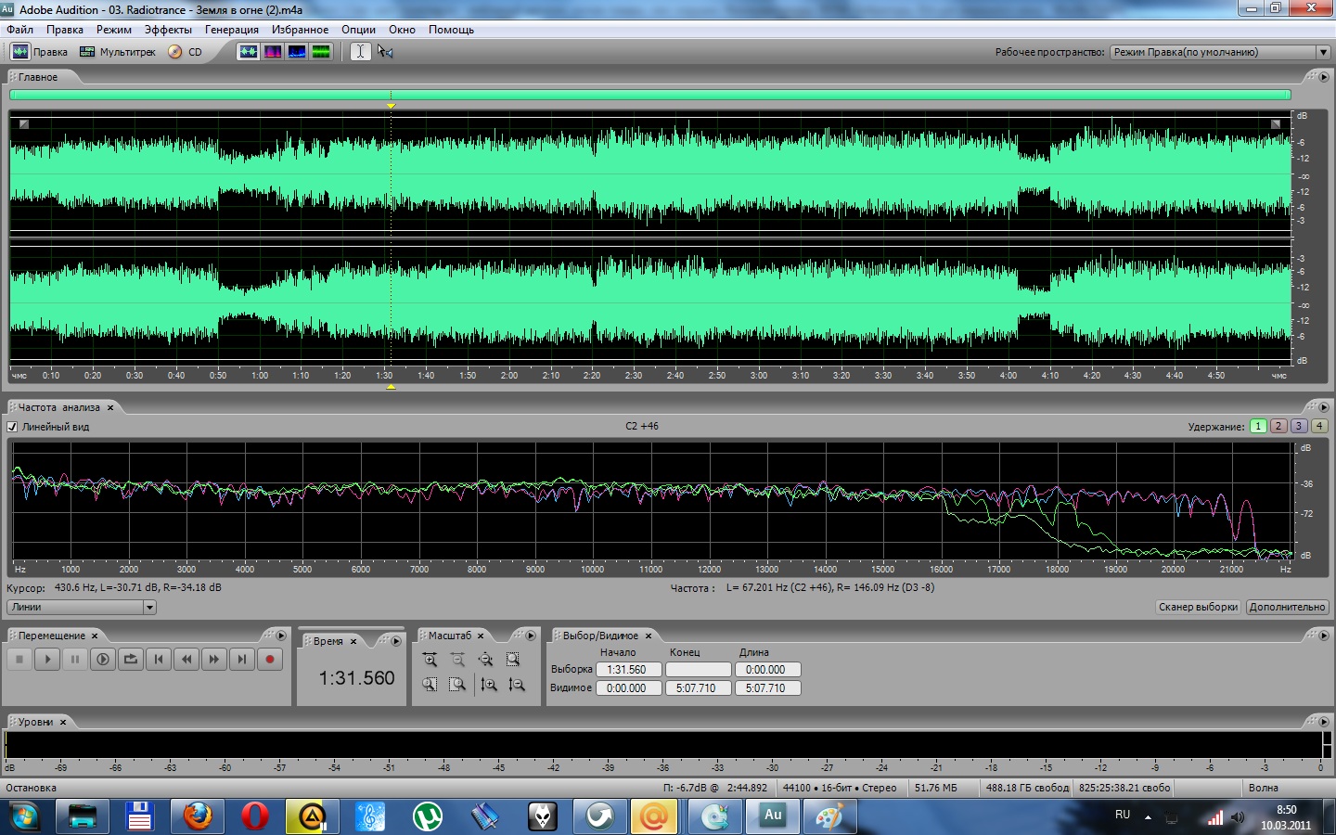Open Выбор/Видимое panel options arrow
1336x835 pixels.
point(1324,636)
